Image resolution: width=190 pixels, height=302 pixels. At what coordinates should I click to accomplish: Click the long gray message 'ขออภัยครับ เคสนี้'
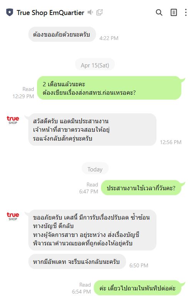click(x=92, y=230)
